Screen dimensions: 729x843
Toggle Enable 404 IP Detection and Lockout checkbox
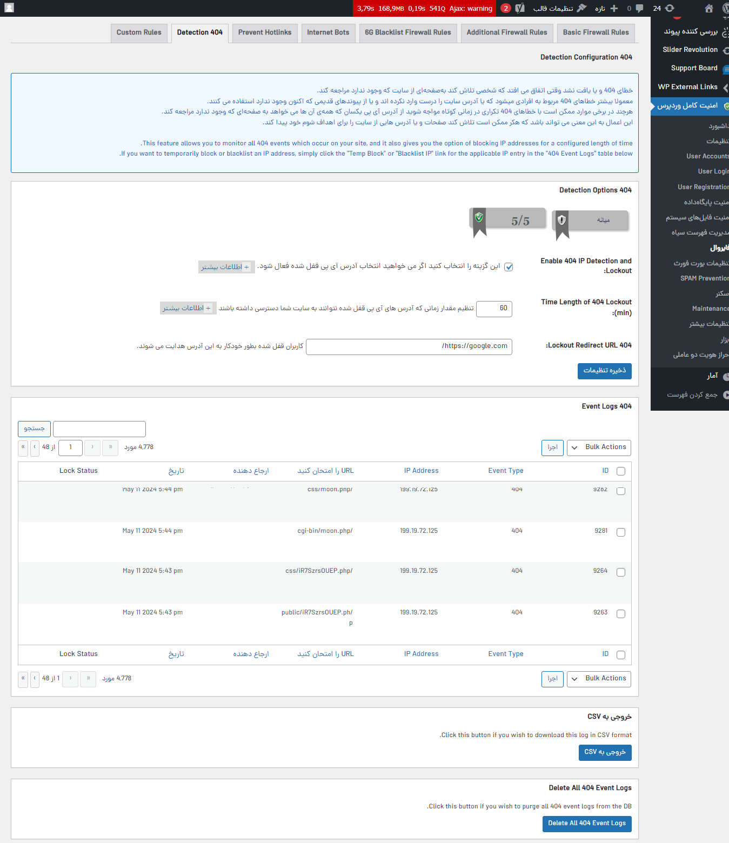pos(509,267)
